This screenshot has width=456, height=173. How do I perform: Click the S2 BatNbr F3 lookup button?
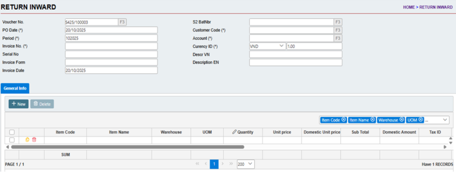click(338, 22)
